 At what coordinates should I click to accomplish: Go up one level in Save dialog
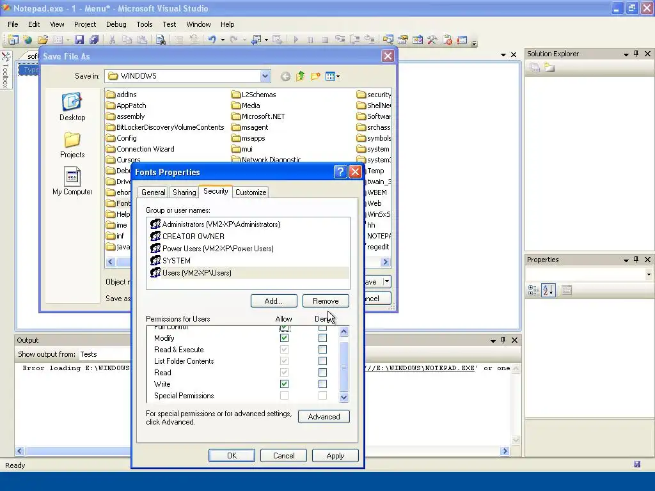point(300,77)
